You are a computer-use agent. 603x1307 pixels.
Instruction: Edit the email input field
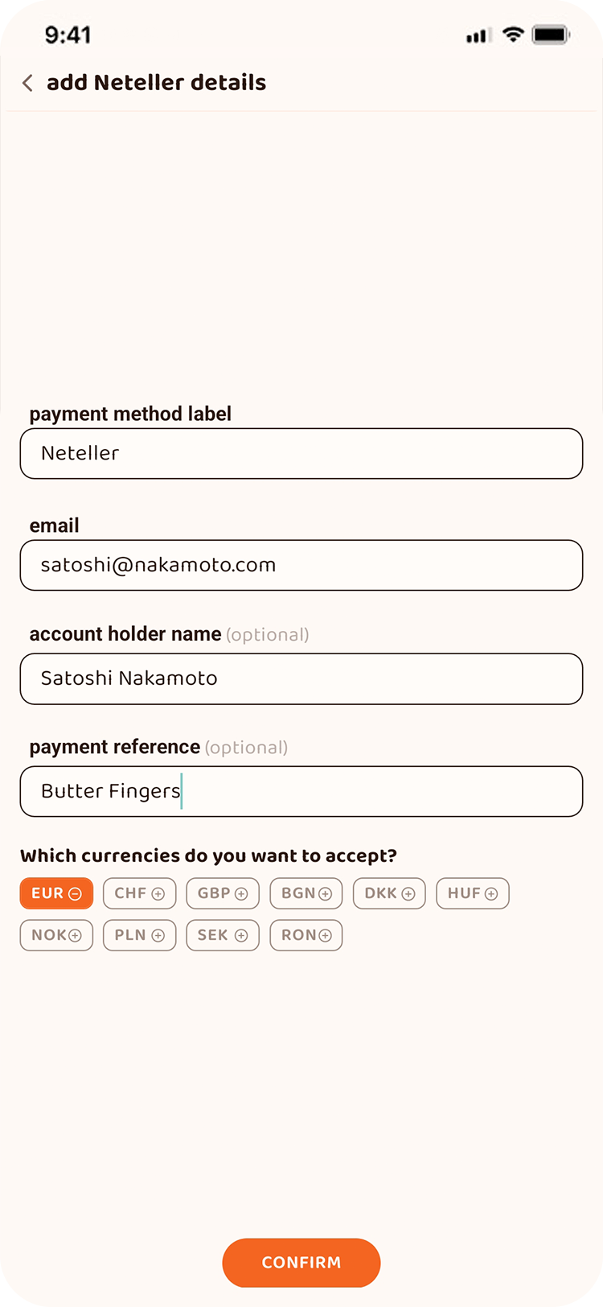(301, 565)
